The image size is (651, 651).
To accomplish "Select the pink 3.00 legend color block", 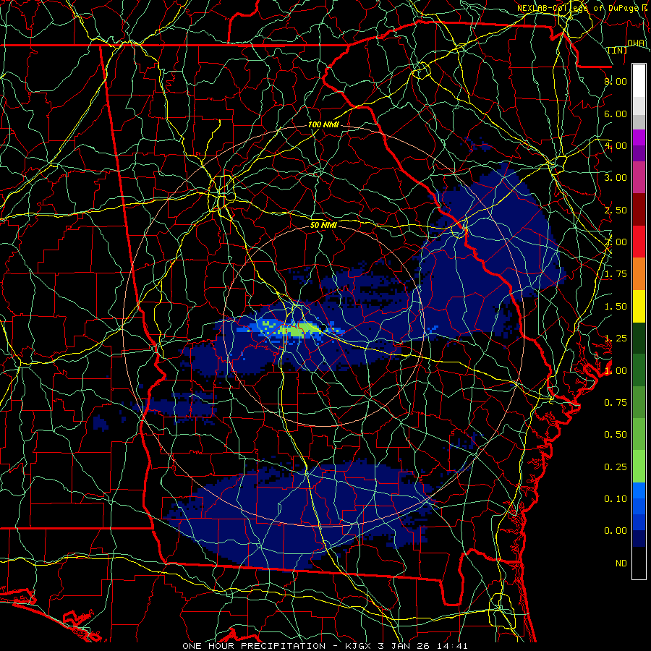I will [x=639, y=178].
